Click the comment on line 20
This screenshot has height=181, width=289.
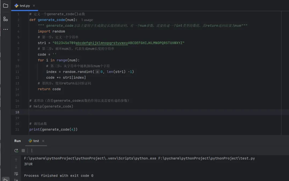(38, 124)
